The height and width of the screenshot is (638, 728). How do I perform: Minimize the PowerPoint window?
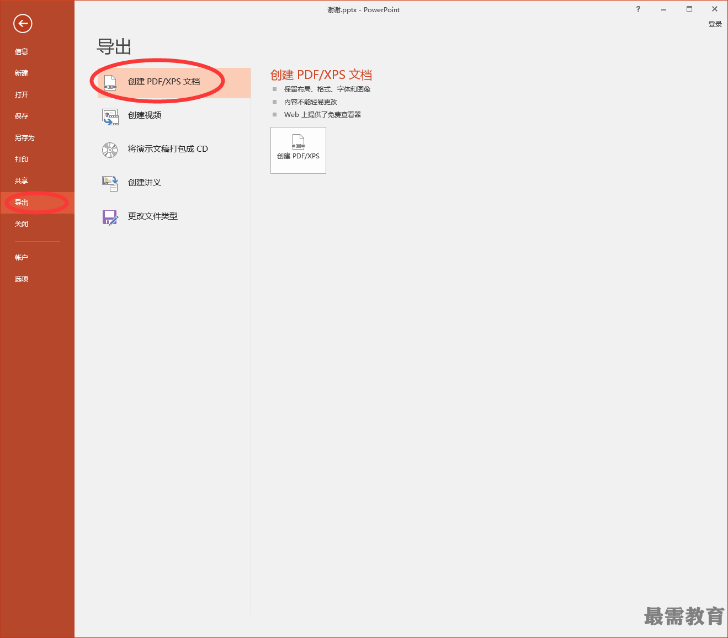pos(663,9)
